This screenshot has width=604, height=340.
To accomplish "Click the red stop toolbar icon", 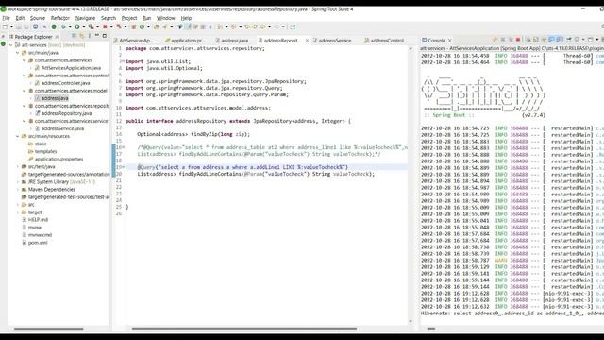I will click(x=105, y=26).
